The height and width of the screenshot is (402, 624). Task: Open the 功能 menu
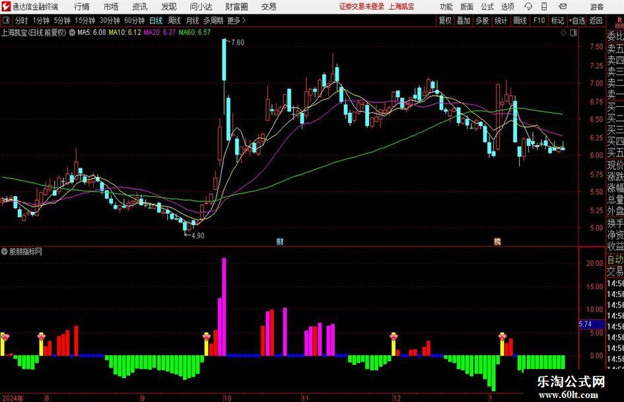coord(446,7)
